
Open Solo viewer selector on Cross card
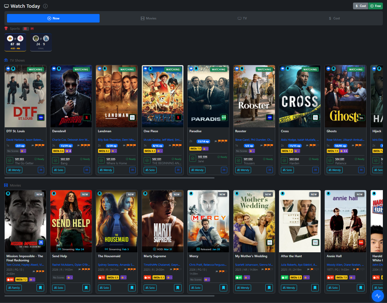tap(287, 170)
